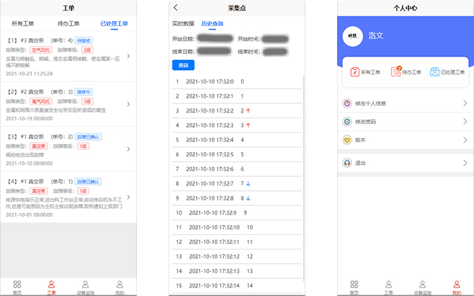Click the 退出 label
This screenshot has height=296, width=474.
tap(360, 163)
